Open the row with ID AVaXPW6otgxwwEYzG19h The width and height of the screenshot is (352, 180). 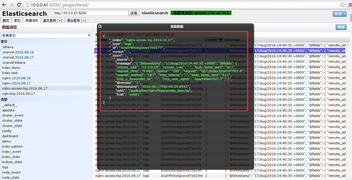[x=220, y=170]
